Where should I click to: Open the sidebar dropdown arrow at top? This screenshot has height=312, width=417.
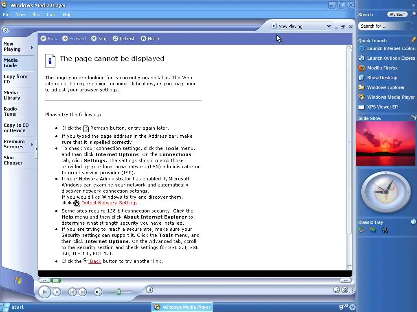point(414,5)
